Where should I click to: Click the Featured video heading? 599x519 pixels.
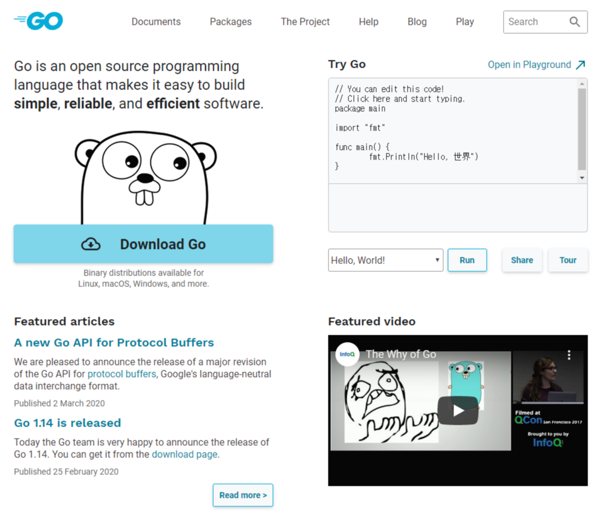[372, 321]
